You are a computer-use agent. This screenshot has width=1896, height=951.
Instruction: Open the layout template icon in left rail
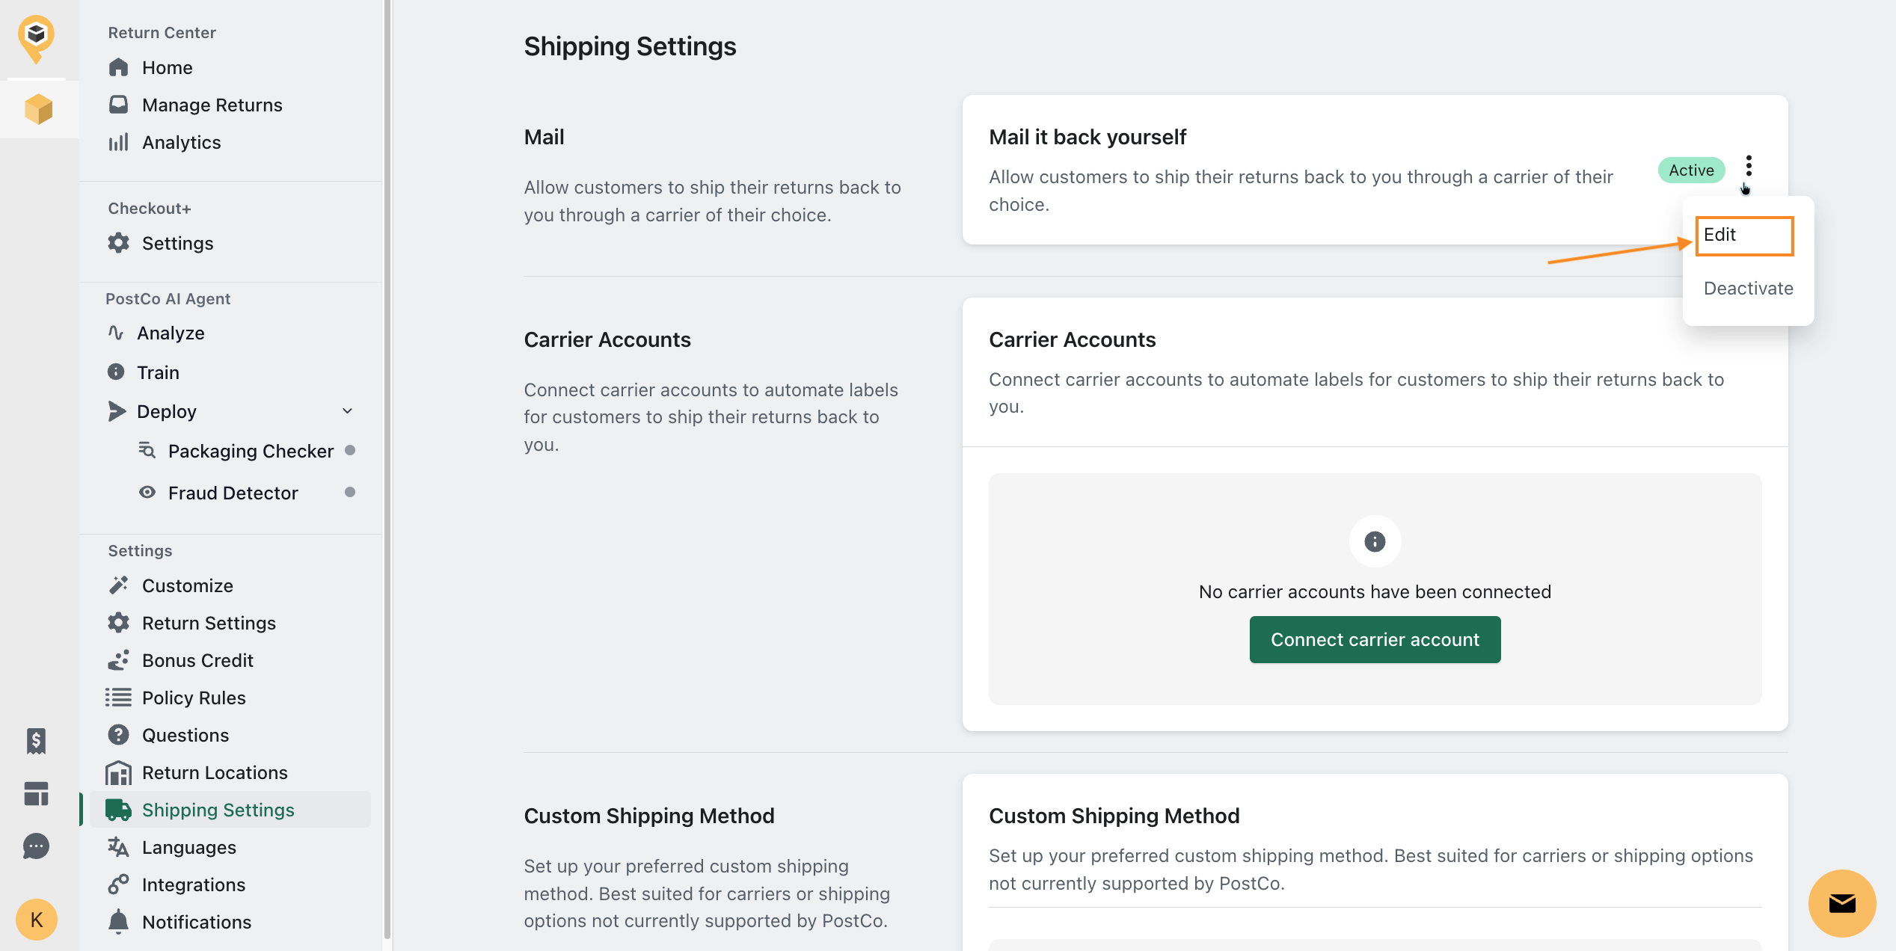click(36, 793)
